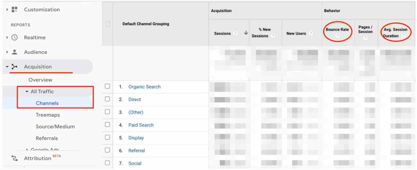Click the Audience person icon
The image size is (417, 170).
click(x=14, y=52)
